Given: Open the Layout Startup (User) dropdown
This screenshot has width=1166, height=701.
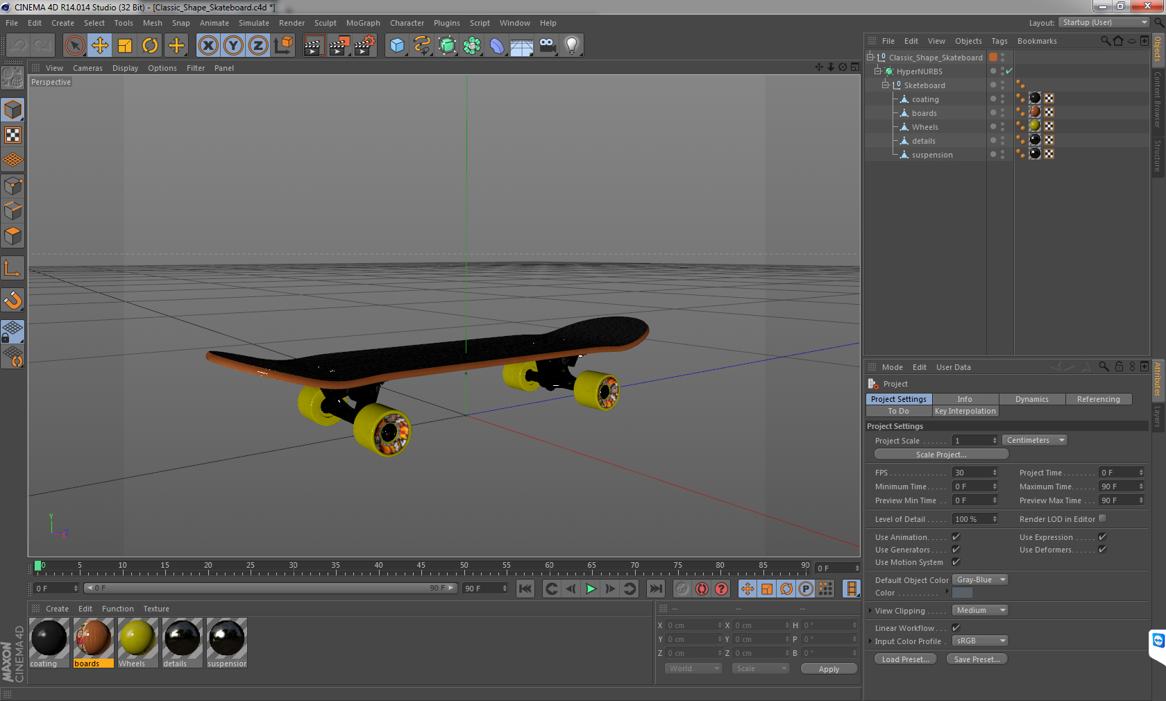Looking at the screenshot, I should tap(1104, 22).
